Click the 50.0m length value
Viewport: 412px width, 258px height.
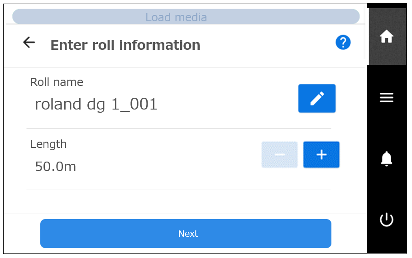click(55, 167)
